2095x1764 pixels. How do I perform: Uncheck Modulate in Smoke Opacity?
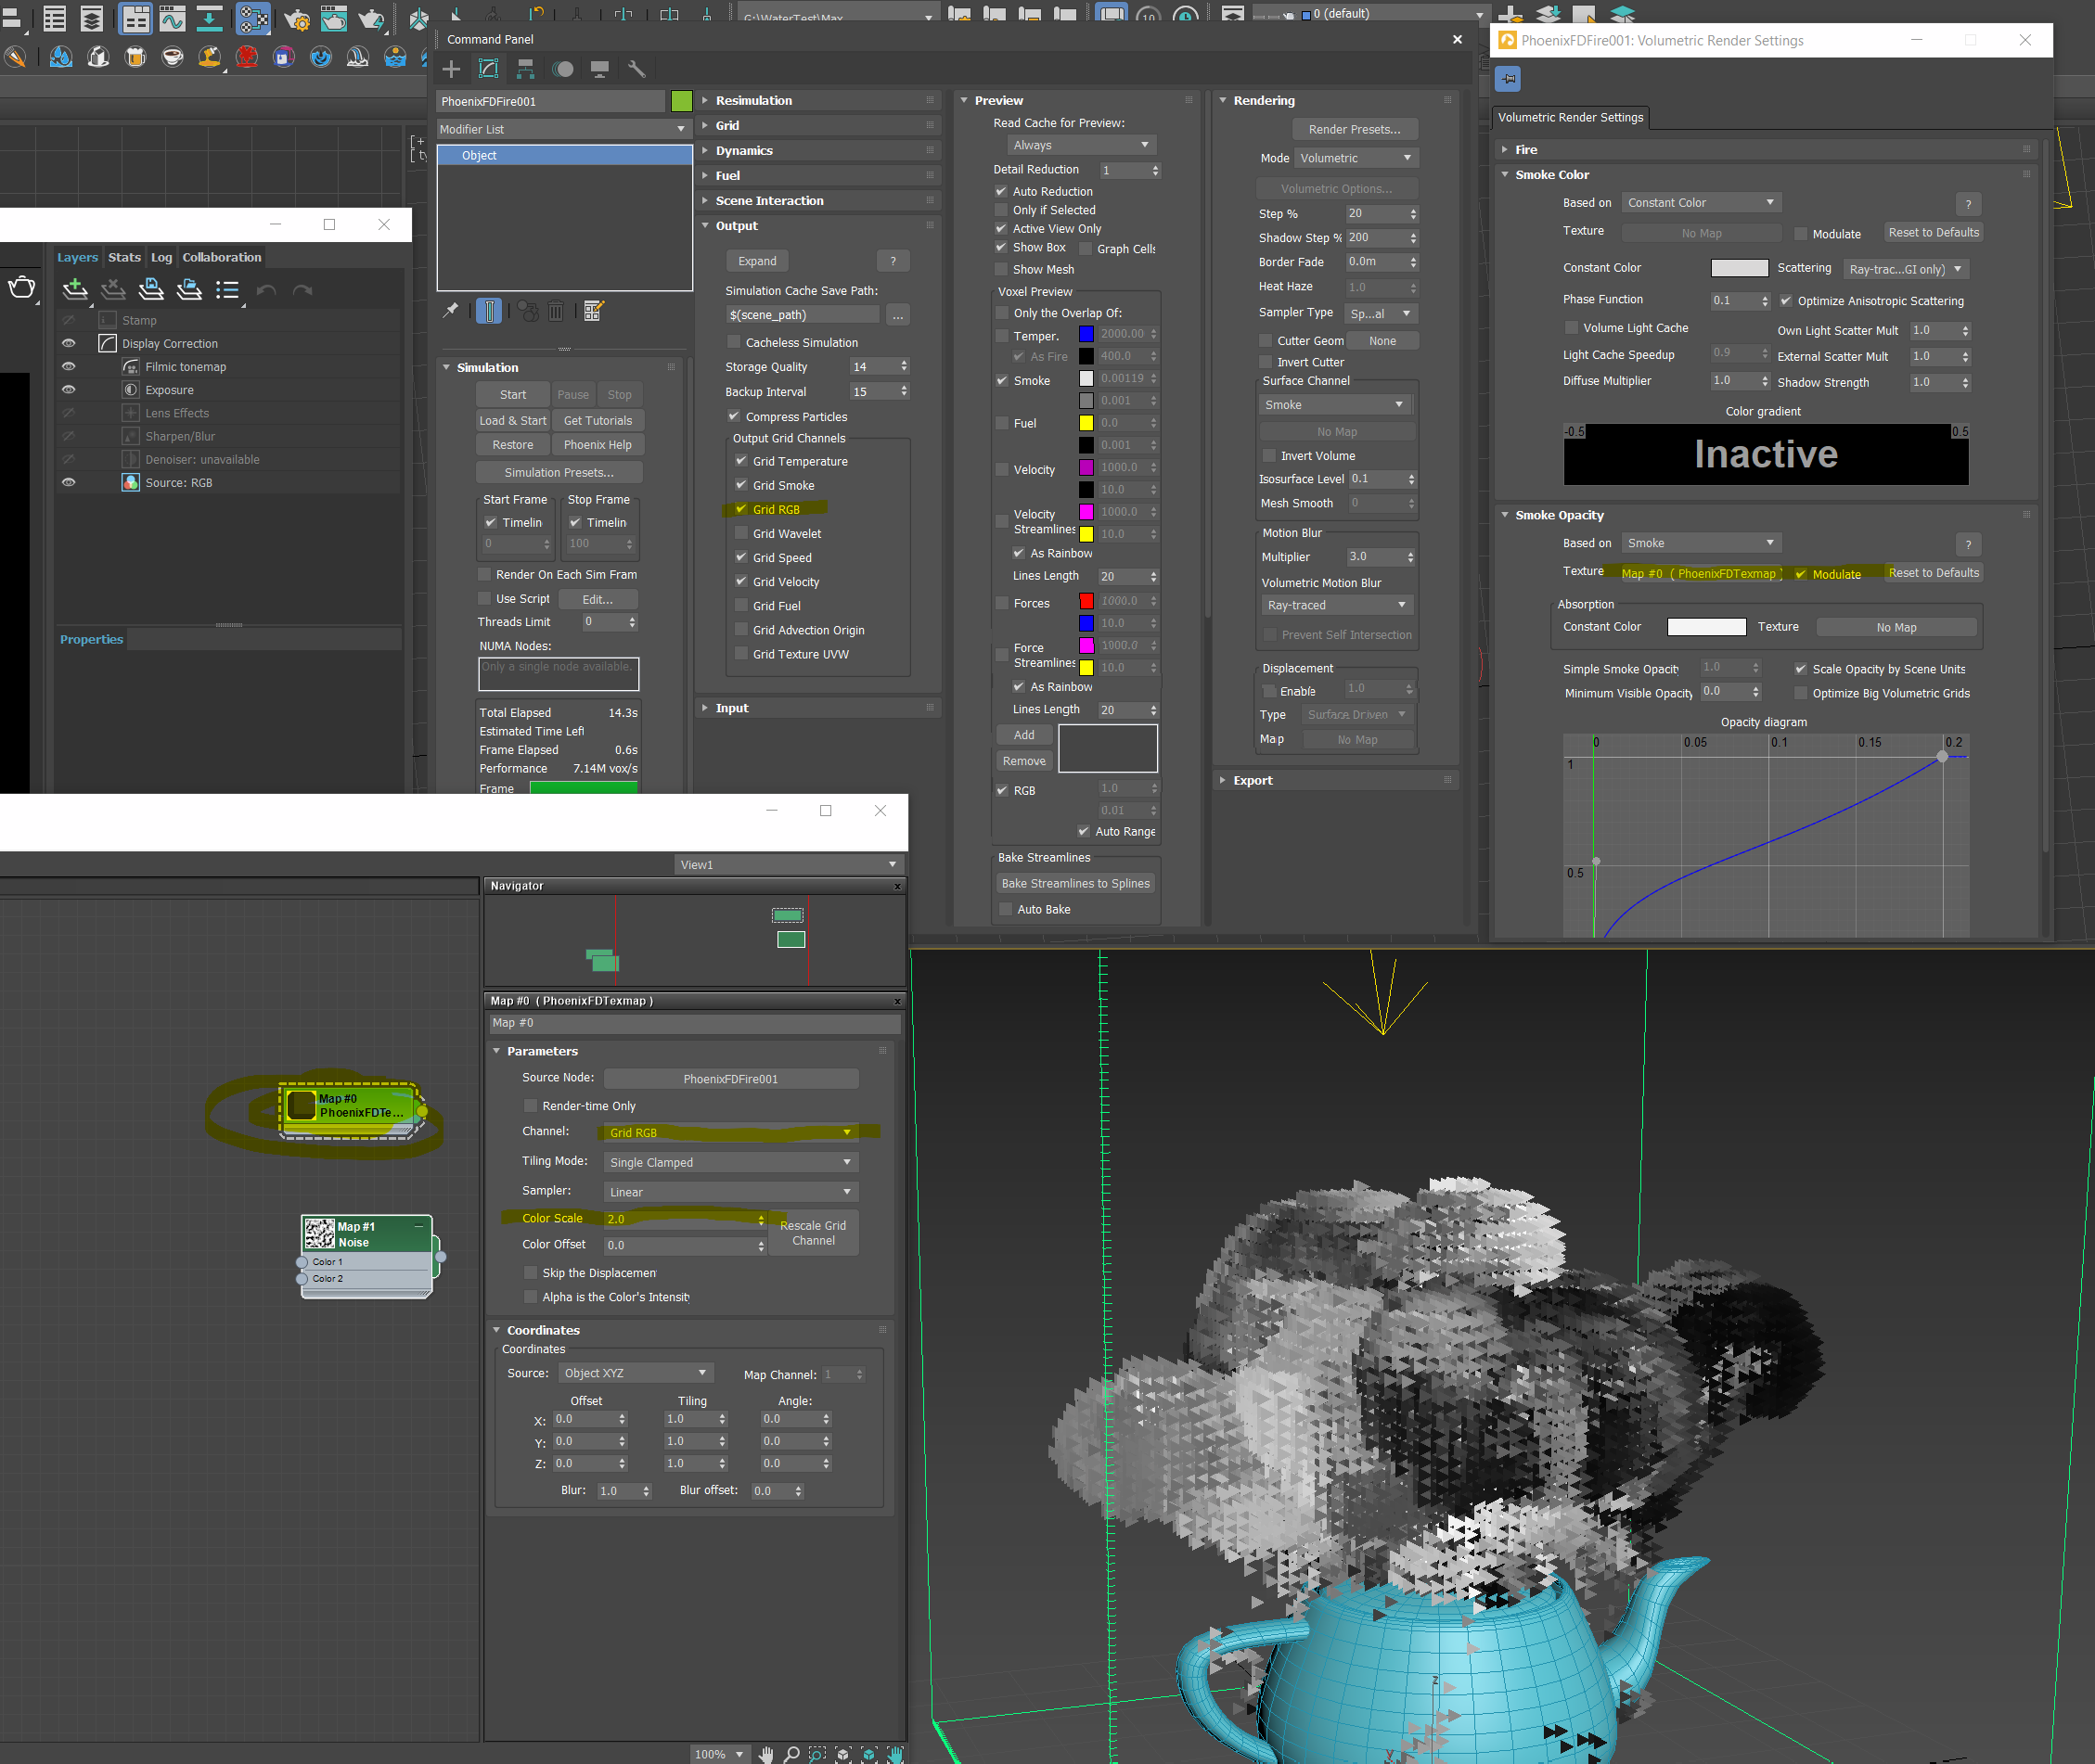pos(1801,574)
